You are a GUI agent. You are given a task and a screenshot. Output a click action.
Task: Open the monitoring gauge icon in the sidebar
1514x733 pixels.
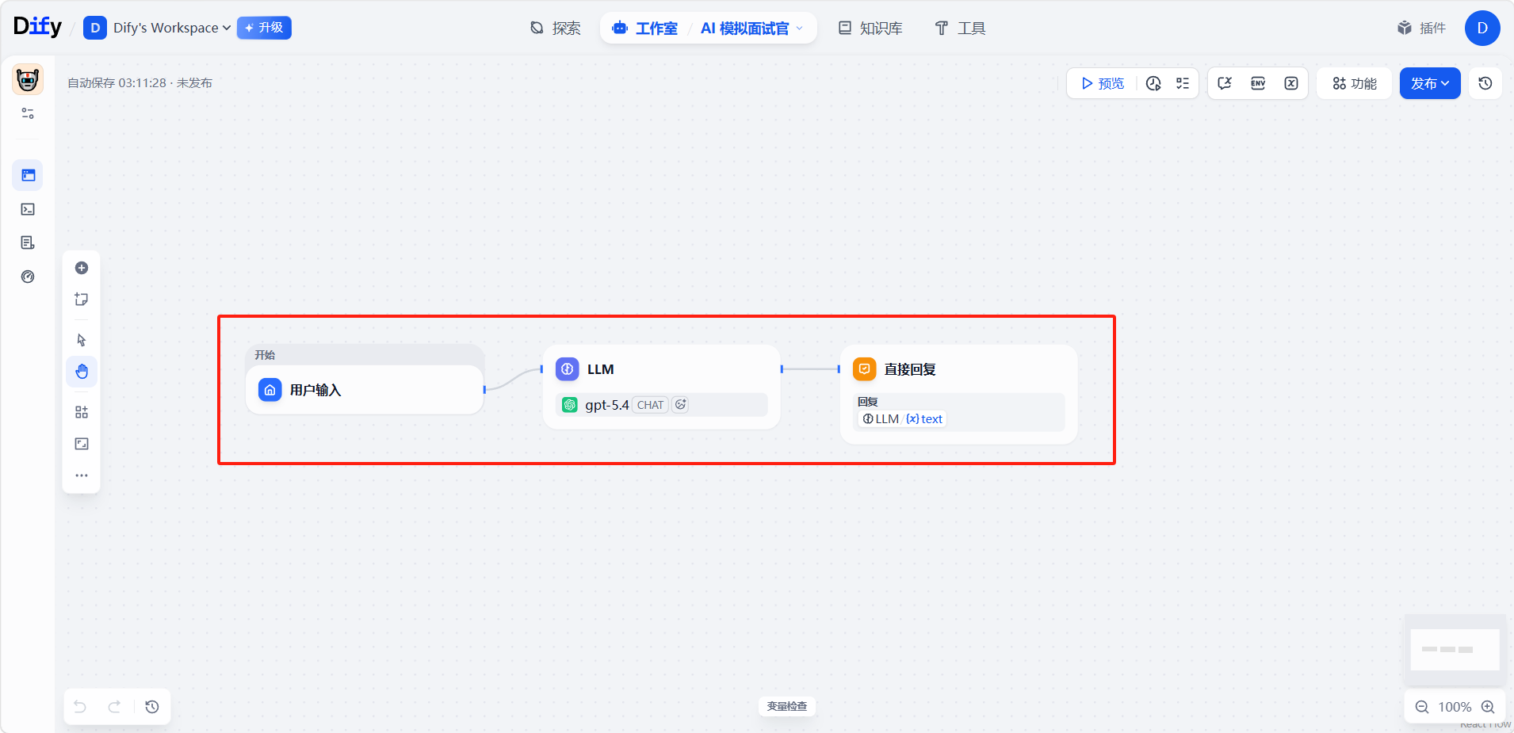coord(28,277)
